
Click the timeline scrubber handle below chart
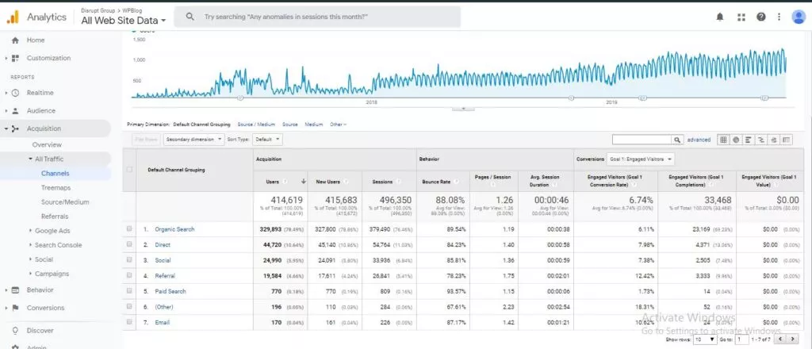coord(463,109)
